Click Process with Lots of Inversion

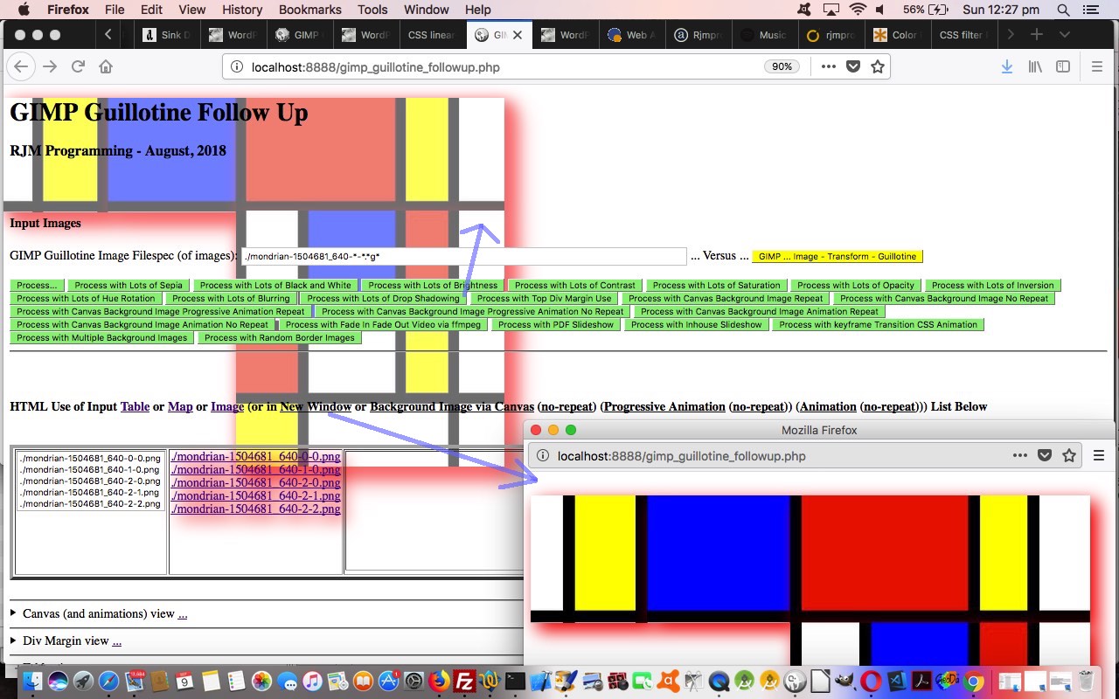pyautogui.click(x=993, y=286)
